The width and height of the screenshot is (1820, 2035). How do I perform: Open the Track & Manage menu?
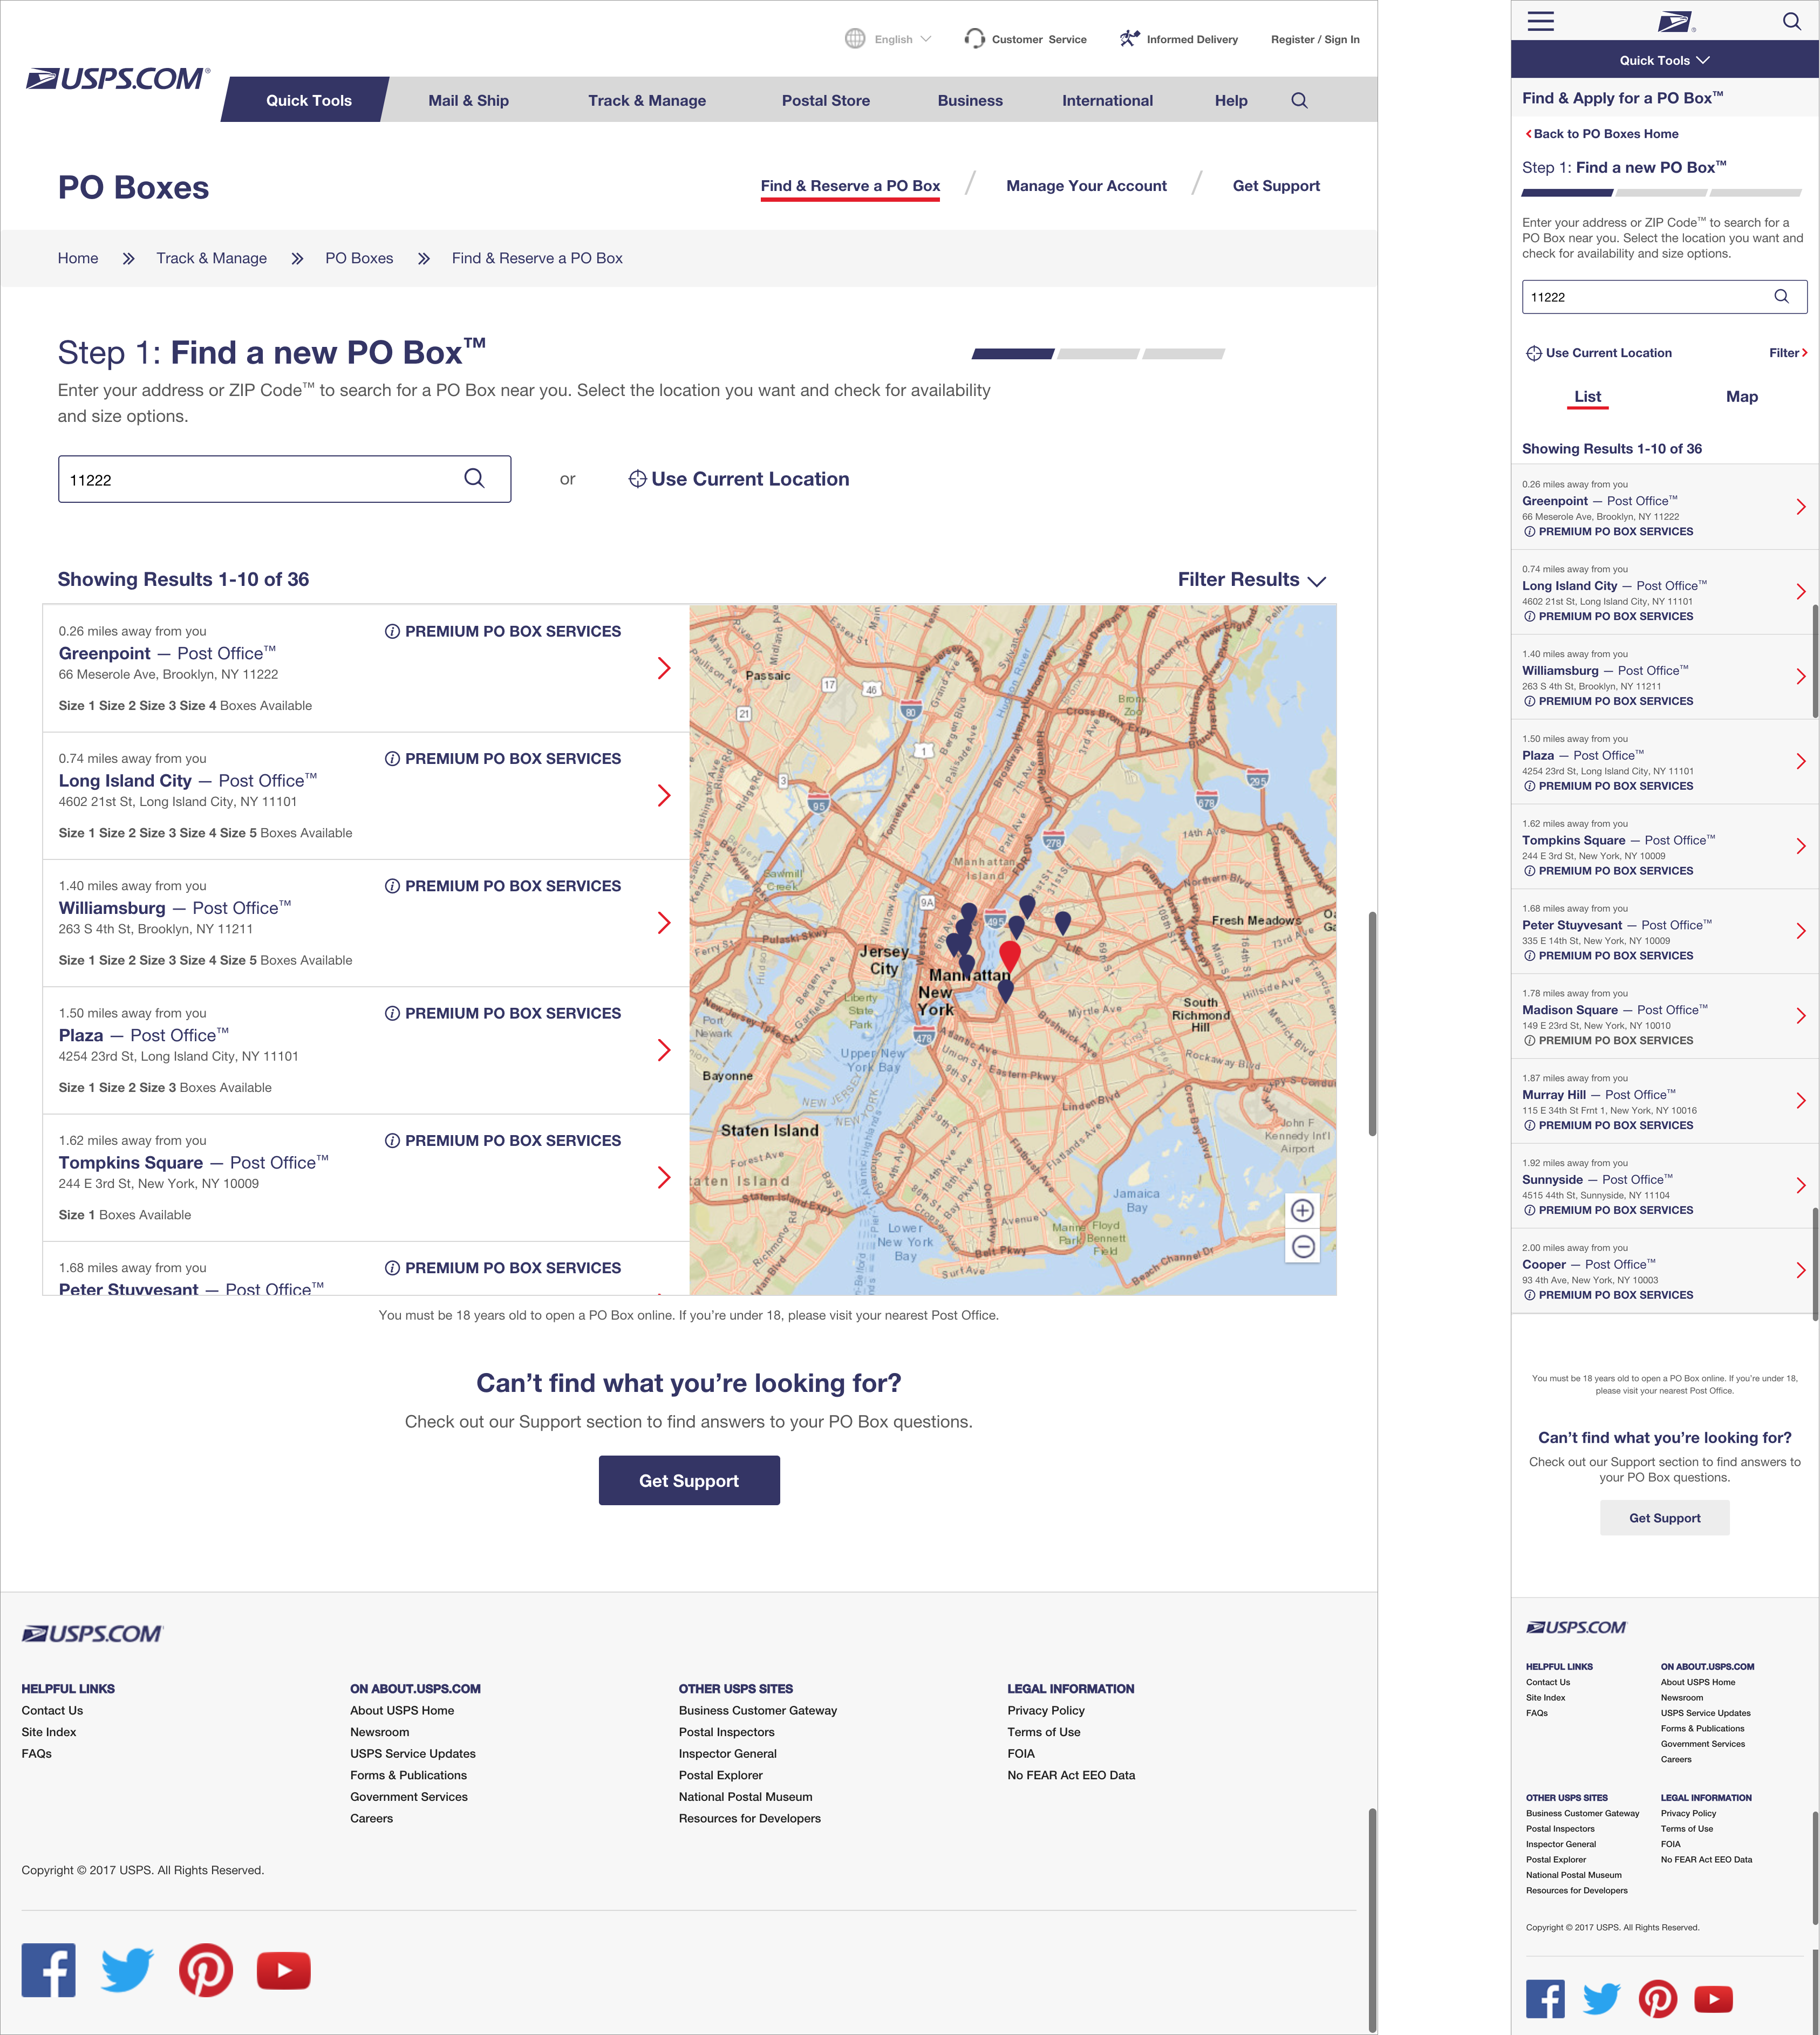pos(647,100)
